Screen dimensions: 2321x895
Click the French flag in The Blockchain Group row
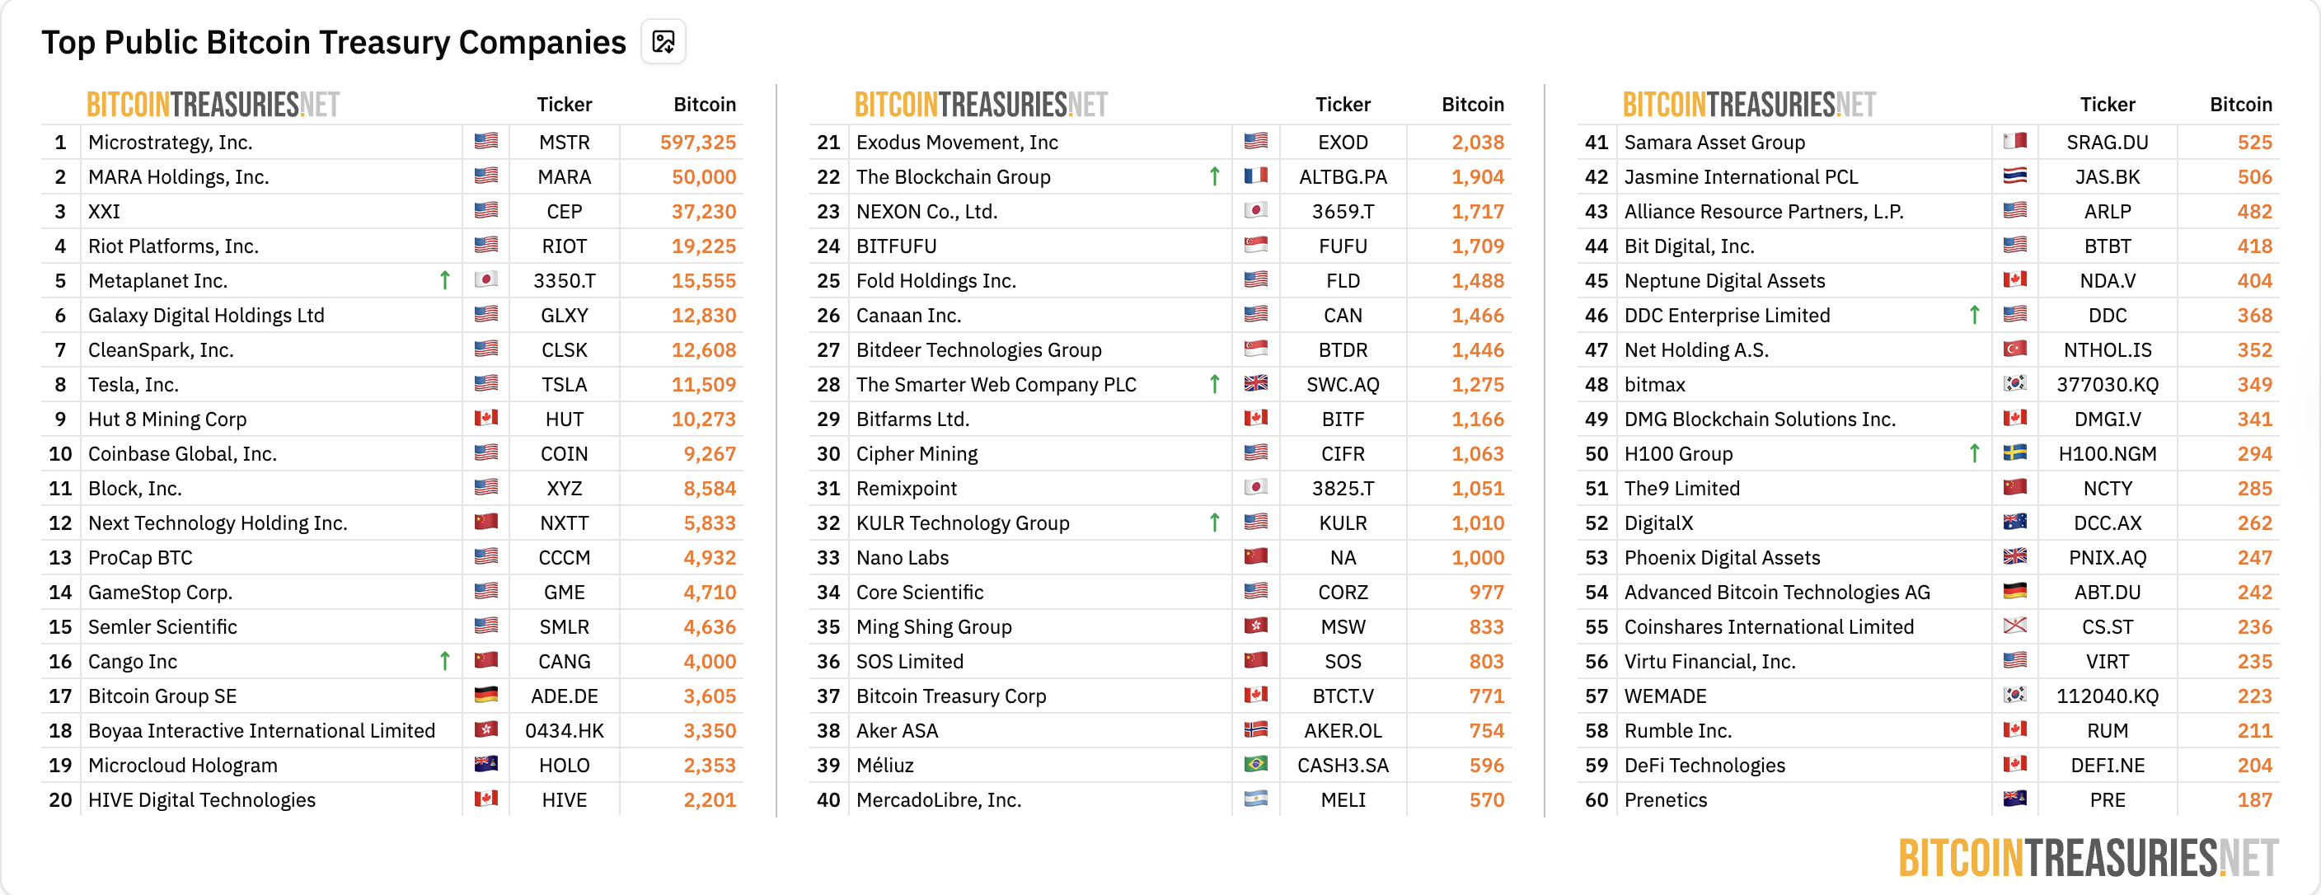tap(1255, 176)
